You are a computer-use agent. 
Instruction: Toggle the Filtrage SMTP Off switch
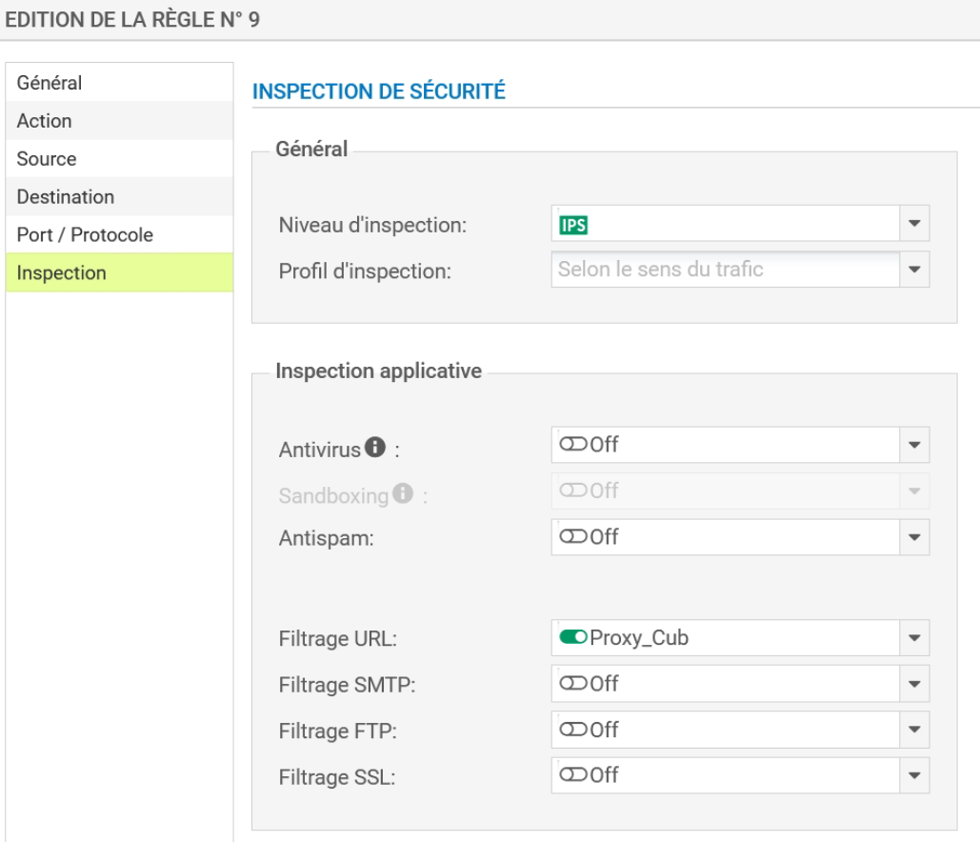[573, 684]
